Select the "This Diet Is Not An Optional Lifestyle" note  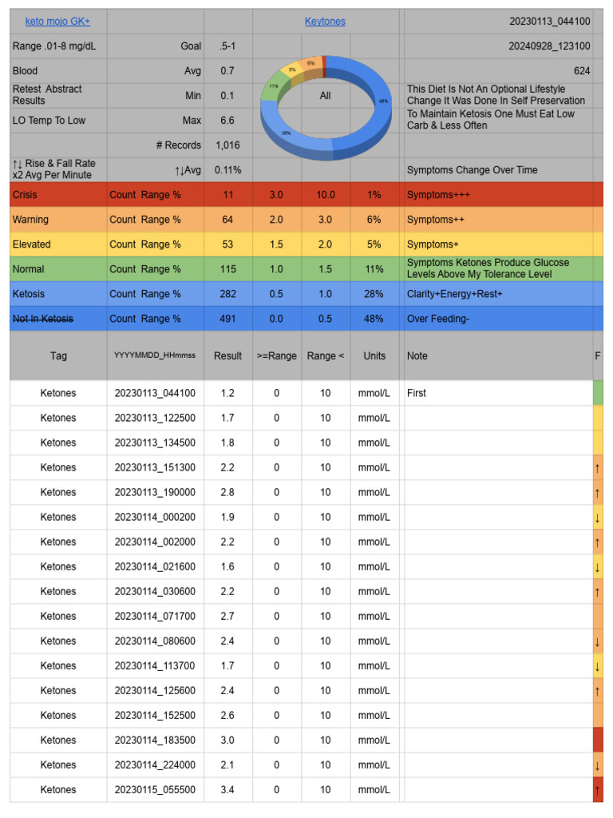pos(499,95)
